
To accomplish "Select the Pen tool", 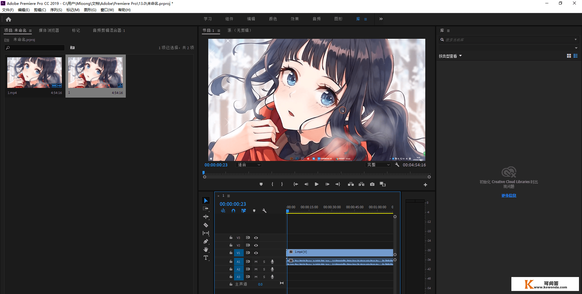I will point(206,241).
